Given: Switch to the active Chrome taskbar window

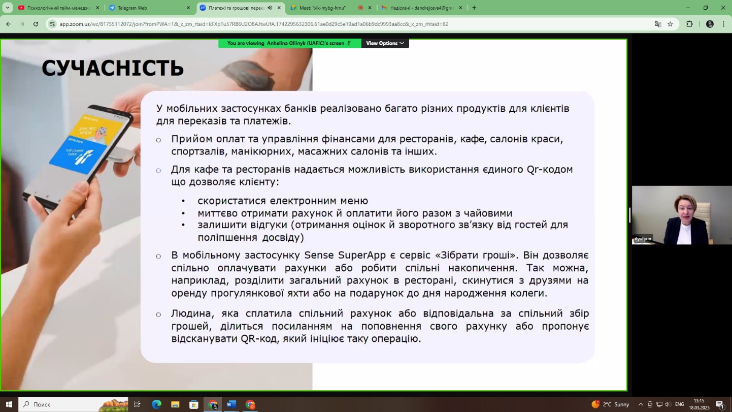Looking at the screenshot, I should [x=213, y=404].
